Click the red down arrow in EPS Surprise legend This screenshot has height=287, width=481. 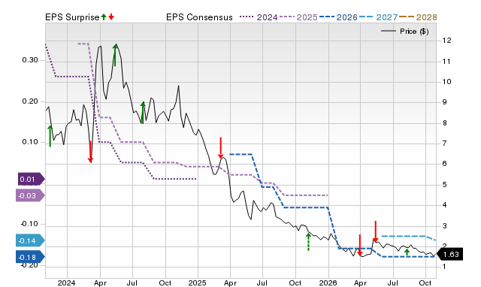click(x=111, y=17)
